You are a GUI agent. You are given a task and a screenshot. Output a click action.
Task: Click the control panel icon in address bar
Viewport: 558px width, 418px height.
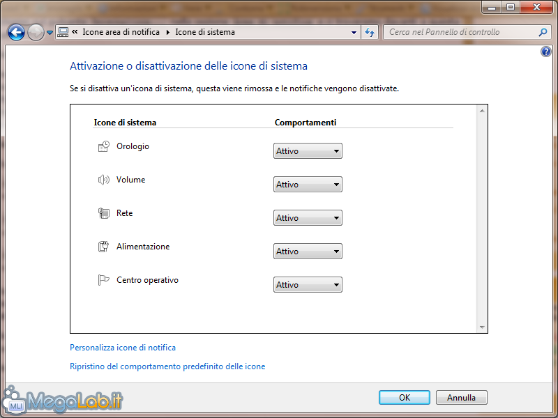pyautogui.click(x=63, y=32)
